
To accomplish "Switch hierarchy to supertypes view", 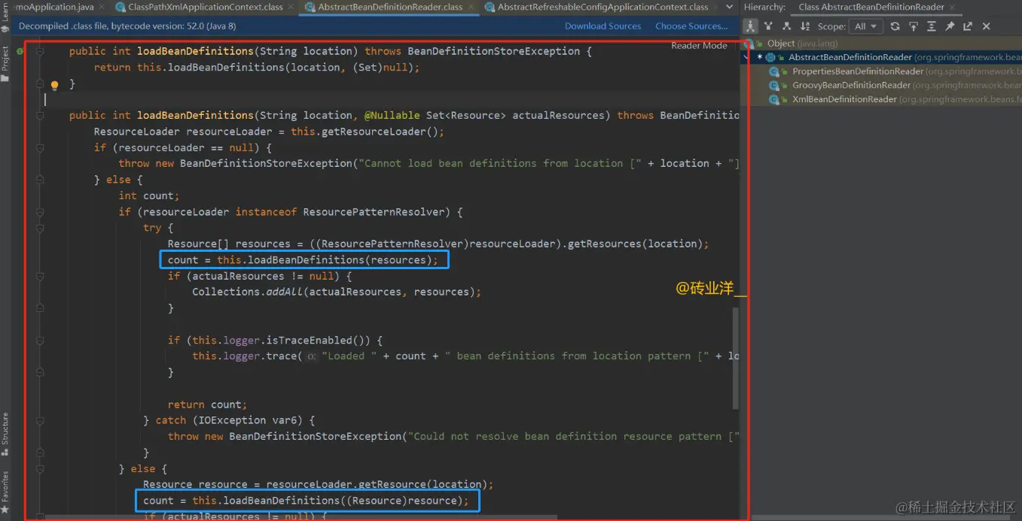I will click(768, 26).
